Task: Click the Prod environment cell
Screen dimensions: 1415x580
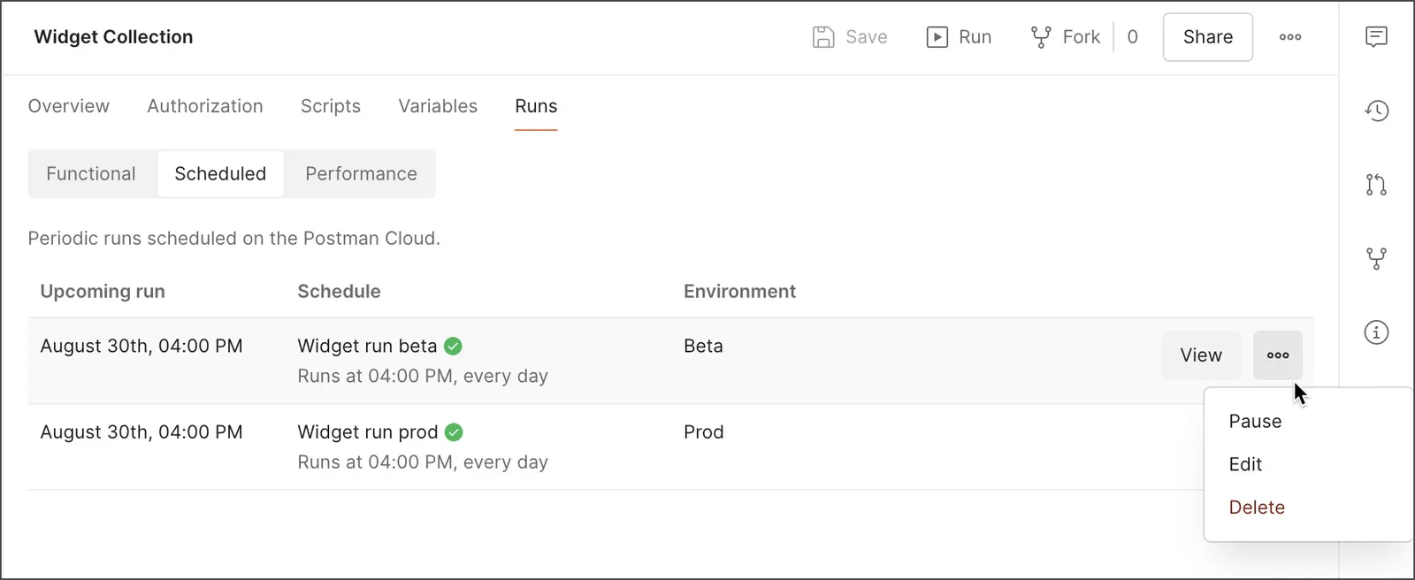Action: 703,432
